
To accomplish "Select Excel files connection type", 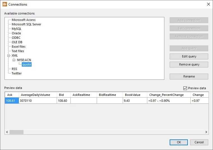I will tap(18, 47).
